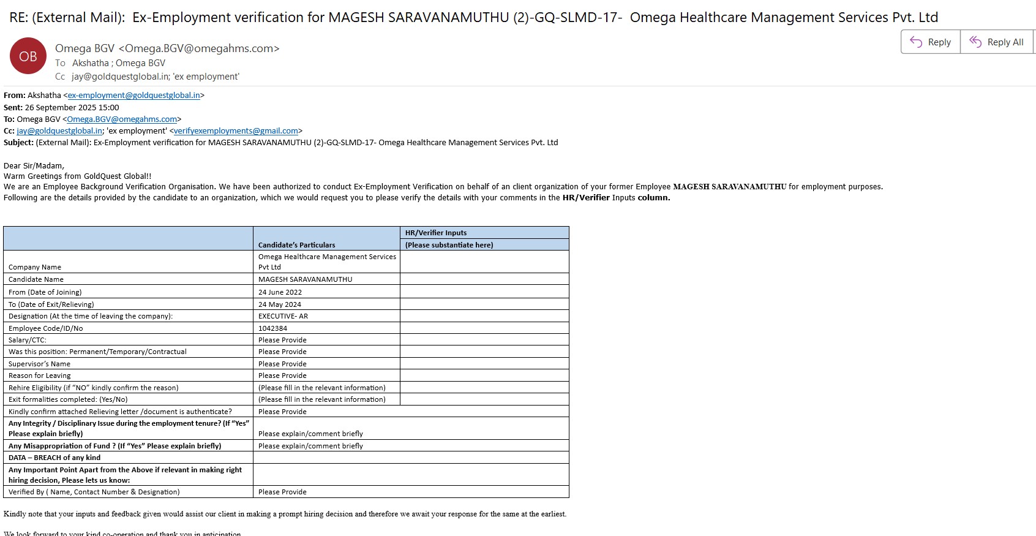Select the Integrity / Disciplinary Issue row label
The width and height of the screenshot is (1036, 536).
(129, 428)
